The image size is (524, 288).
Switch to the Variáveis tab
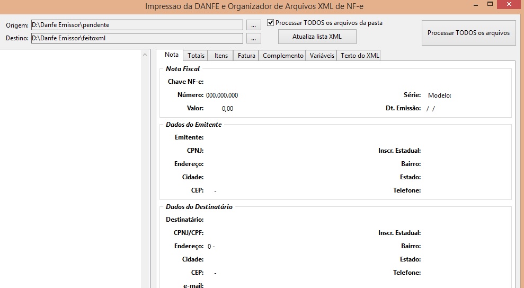(322, 56)
